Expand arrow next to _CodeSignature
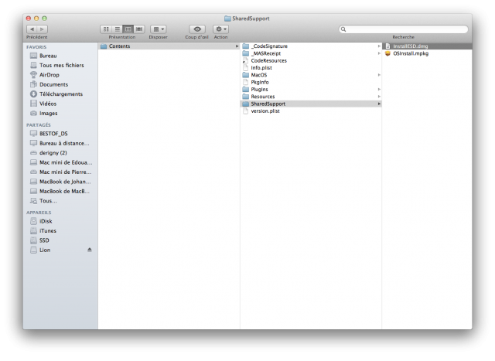This screenshot has height=361, width=495. coord(379,46)
